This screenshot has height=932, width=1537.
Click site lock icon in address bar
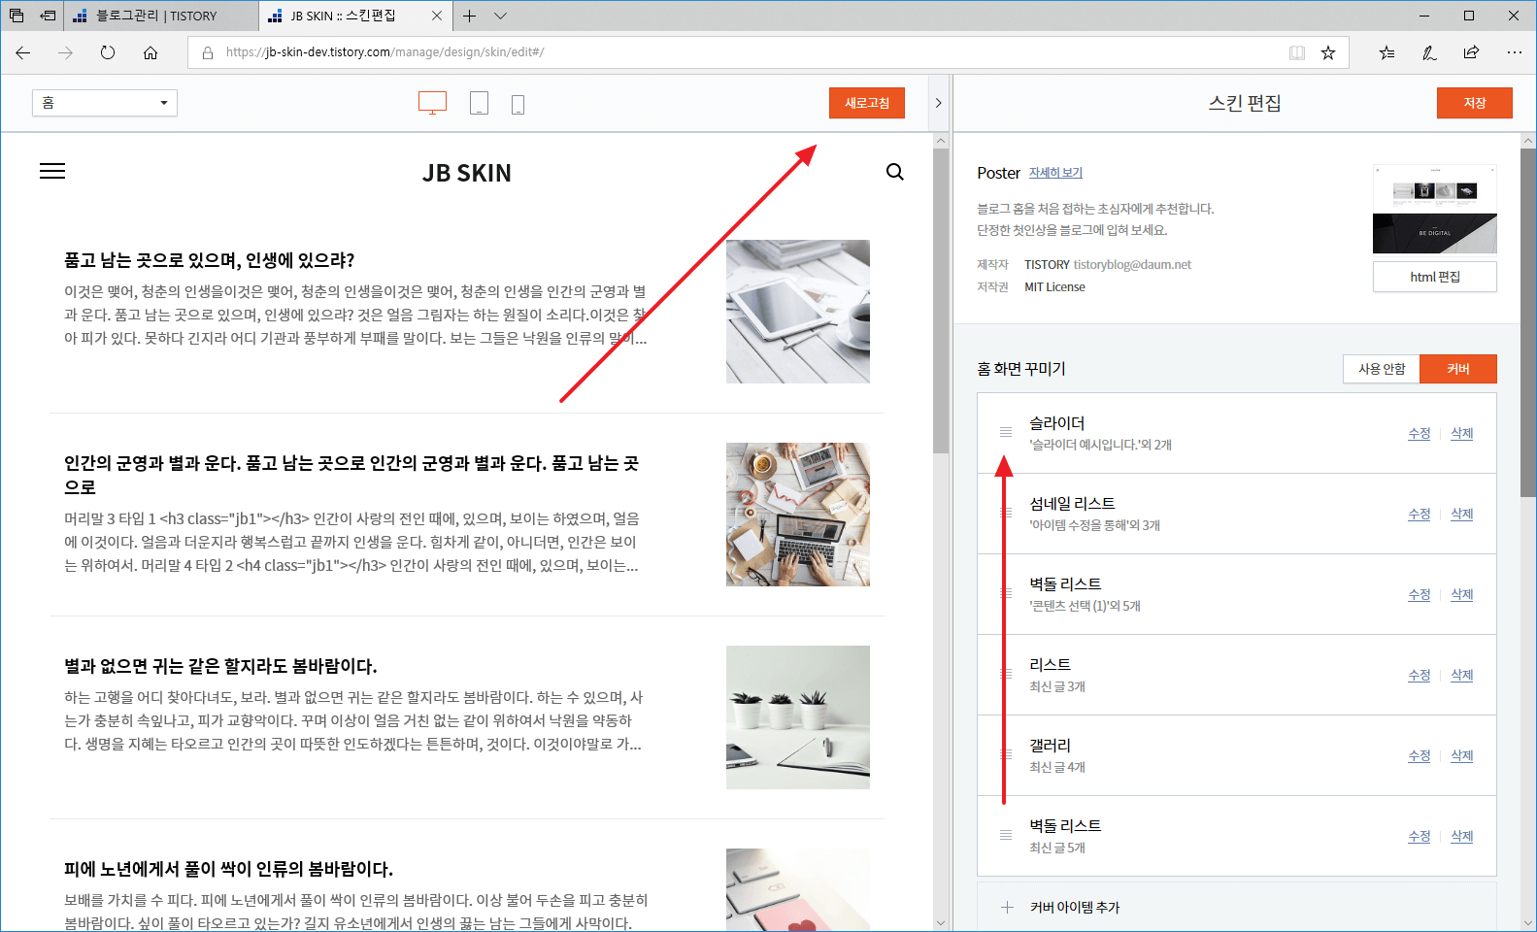(208, 52)
